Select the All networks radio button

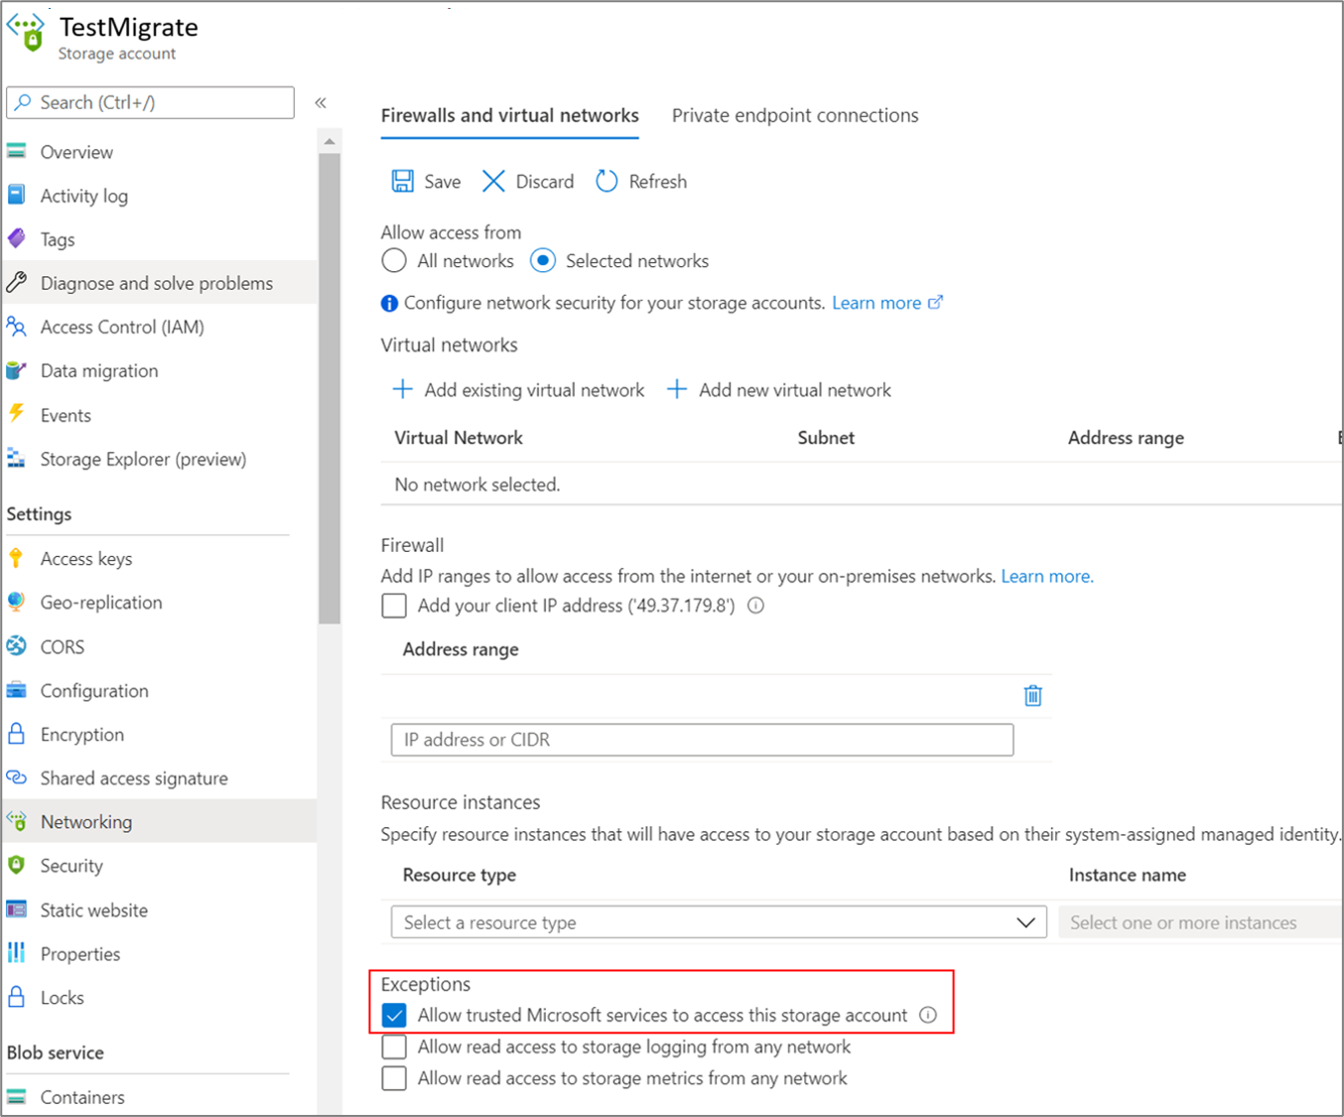394,261
